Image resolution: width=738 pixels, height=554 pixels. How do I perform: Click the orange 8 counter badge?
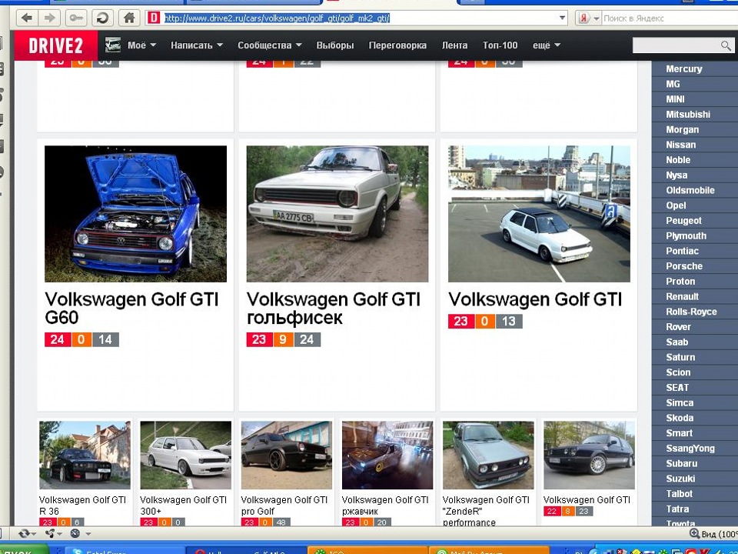(568, 511)
